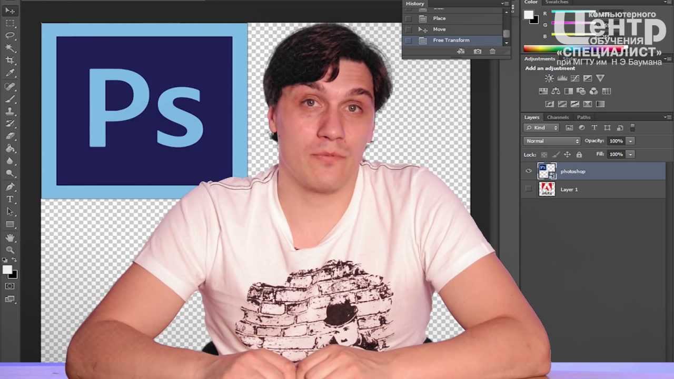
Task: Select the Brush tool
Action: point(10,99)
